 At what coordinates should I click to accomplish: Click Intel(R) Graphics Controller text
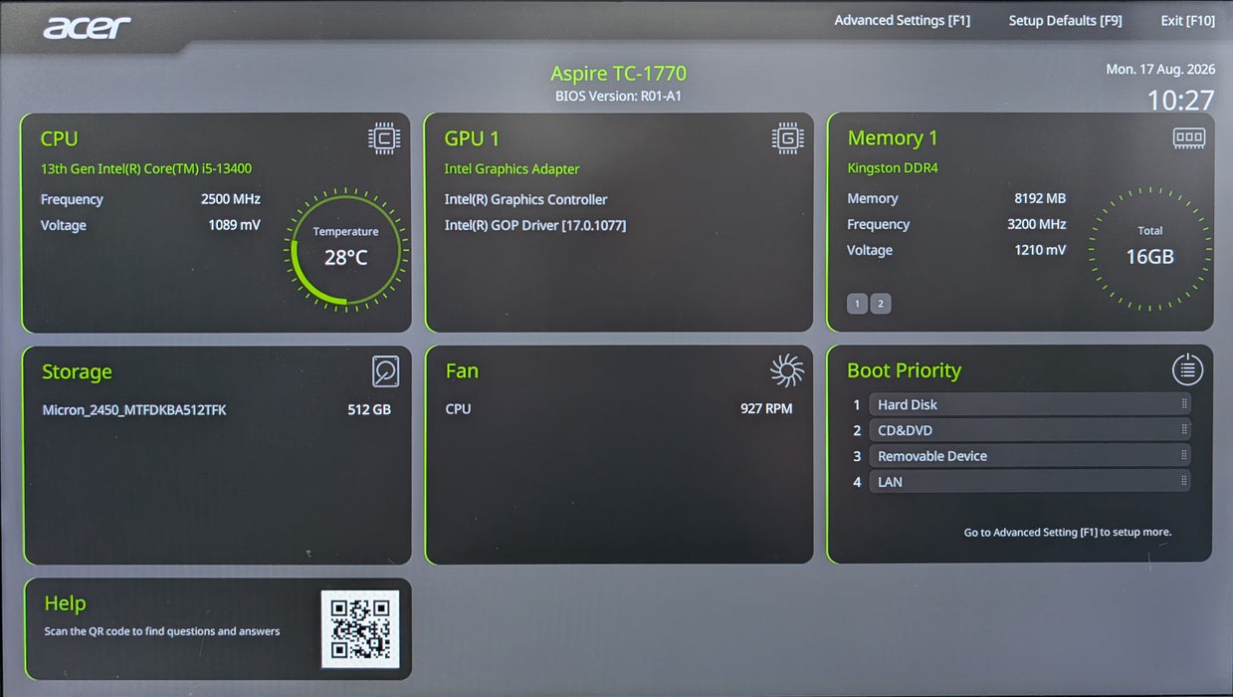click(525, 199)
